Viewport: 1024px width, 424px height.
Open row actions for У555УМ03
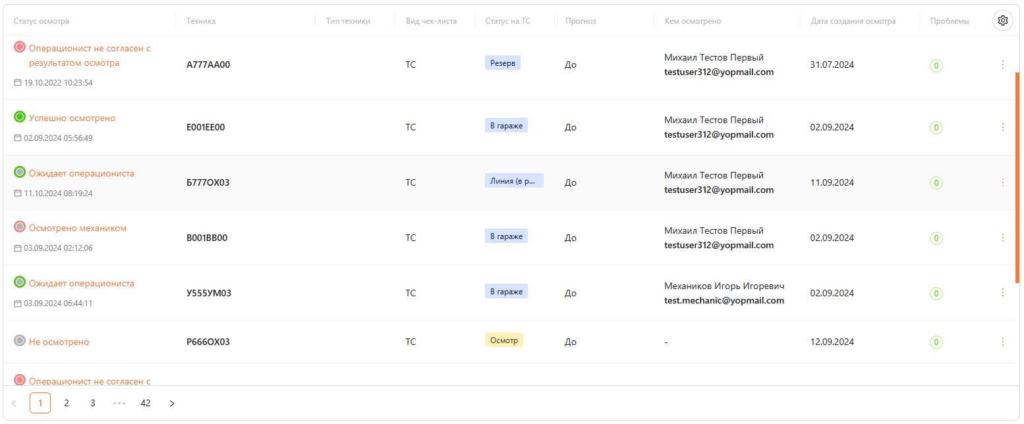[1002, 293]
